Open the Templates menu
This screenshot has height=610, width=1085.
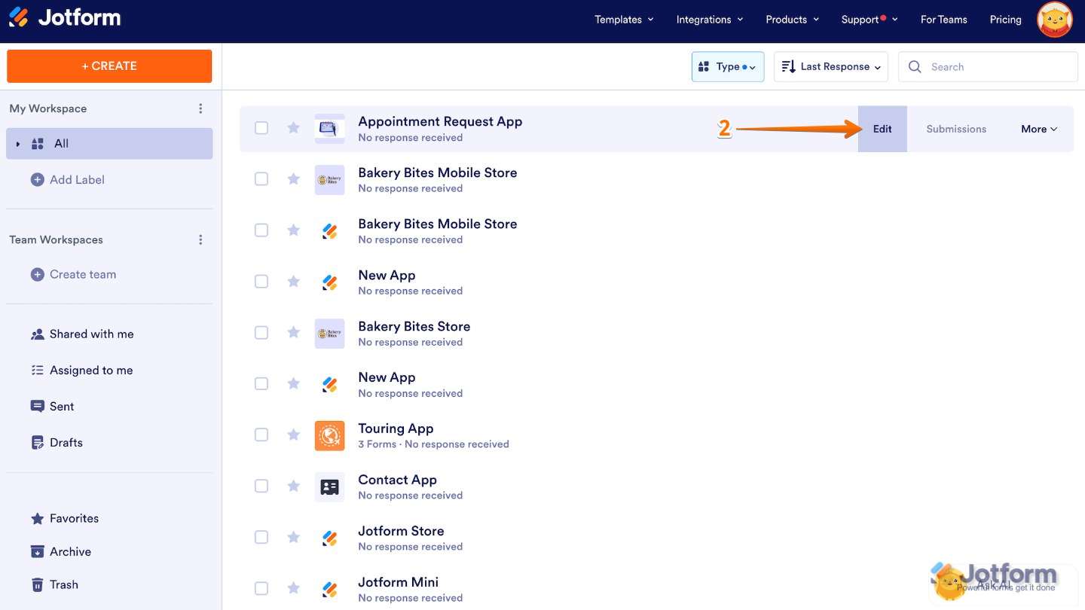tap(624, 20)
